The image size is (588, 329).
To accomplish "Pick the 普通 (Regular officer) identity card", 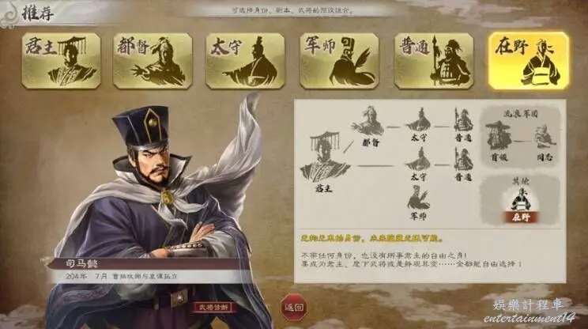I will pyautogui.click(x=434, y=61).
